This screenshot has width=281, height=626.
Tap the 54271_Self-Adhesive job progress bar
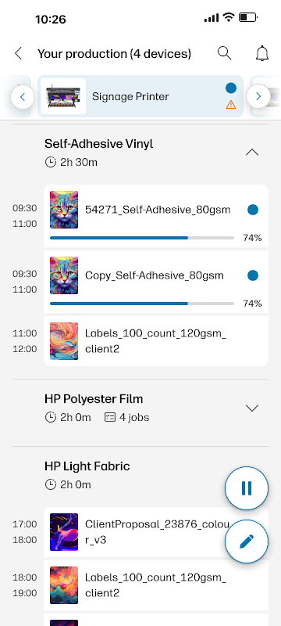[142, 238]
